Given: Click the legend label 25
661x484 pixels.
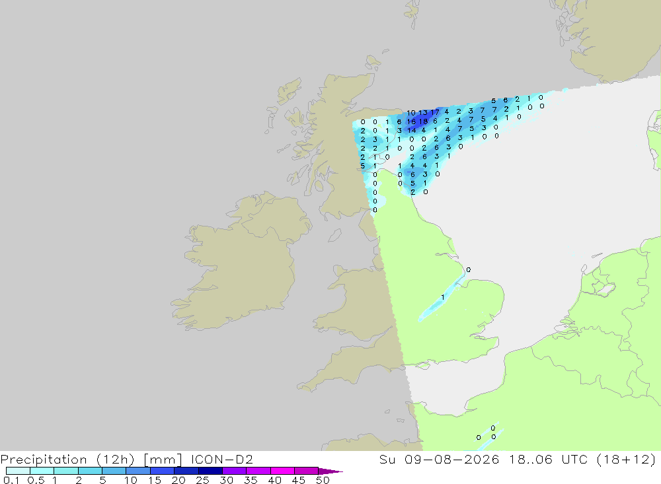Looking at the screenshot, I should click(x=202, y=480).
